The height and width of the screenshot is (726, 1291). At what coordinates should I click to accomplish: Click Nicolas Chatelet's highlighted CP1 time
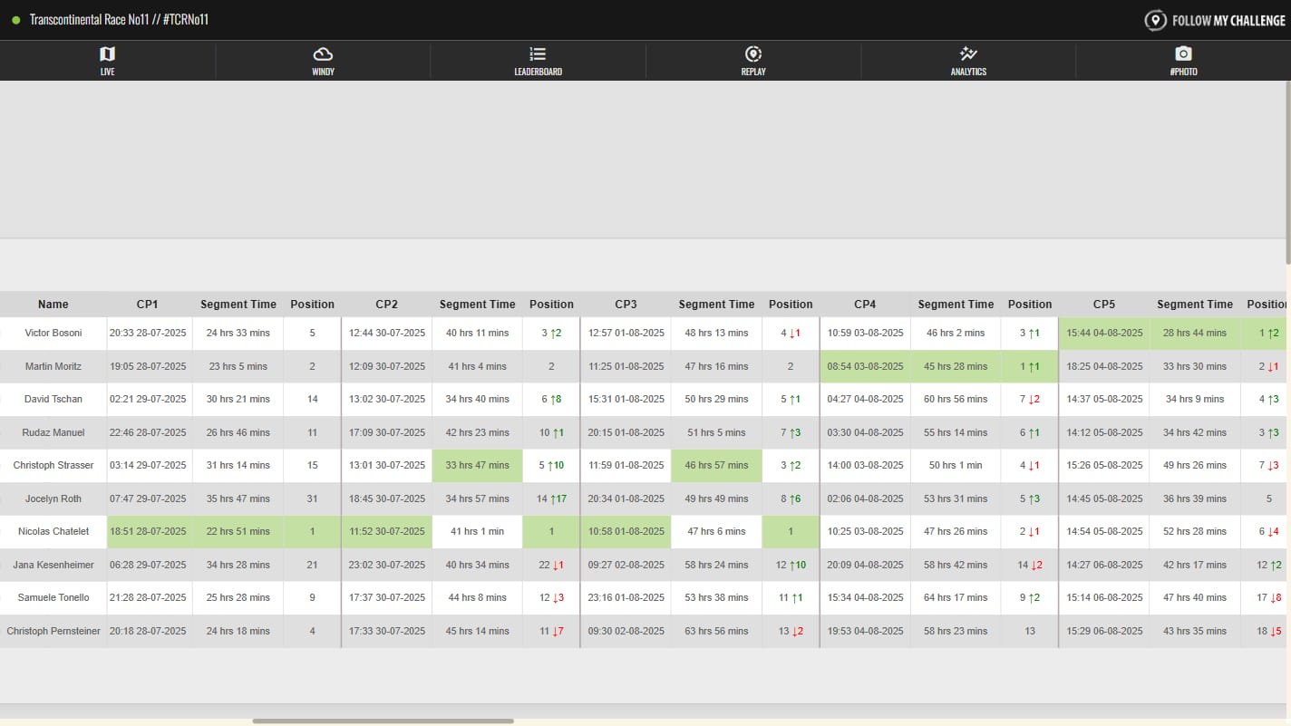(x=148, y=532)
